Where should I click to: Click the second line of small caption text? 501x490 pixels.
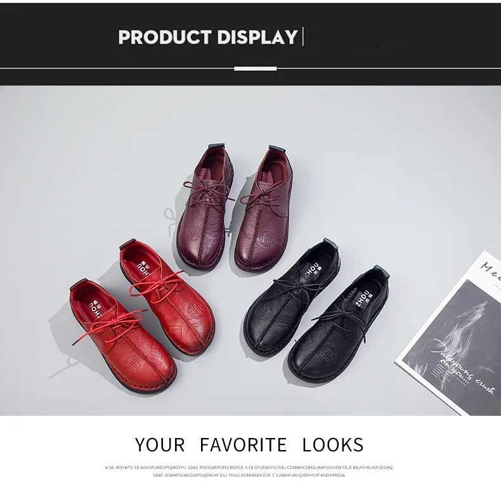point(249,475)
